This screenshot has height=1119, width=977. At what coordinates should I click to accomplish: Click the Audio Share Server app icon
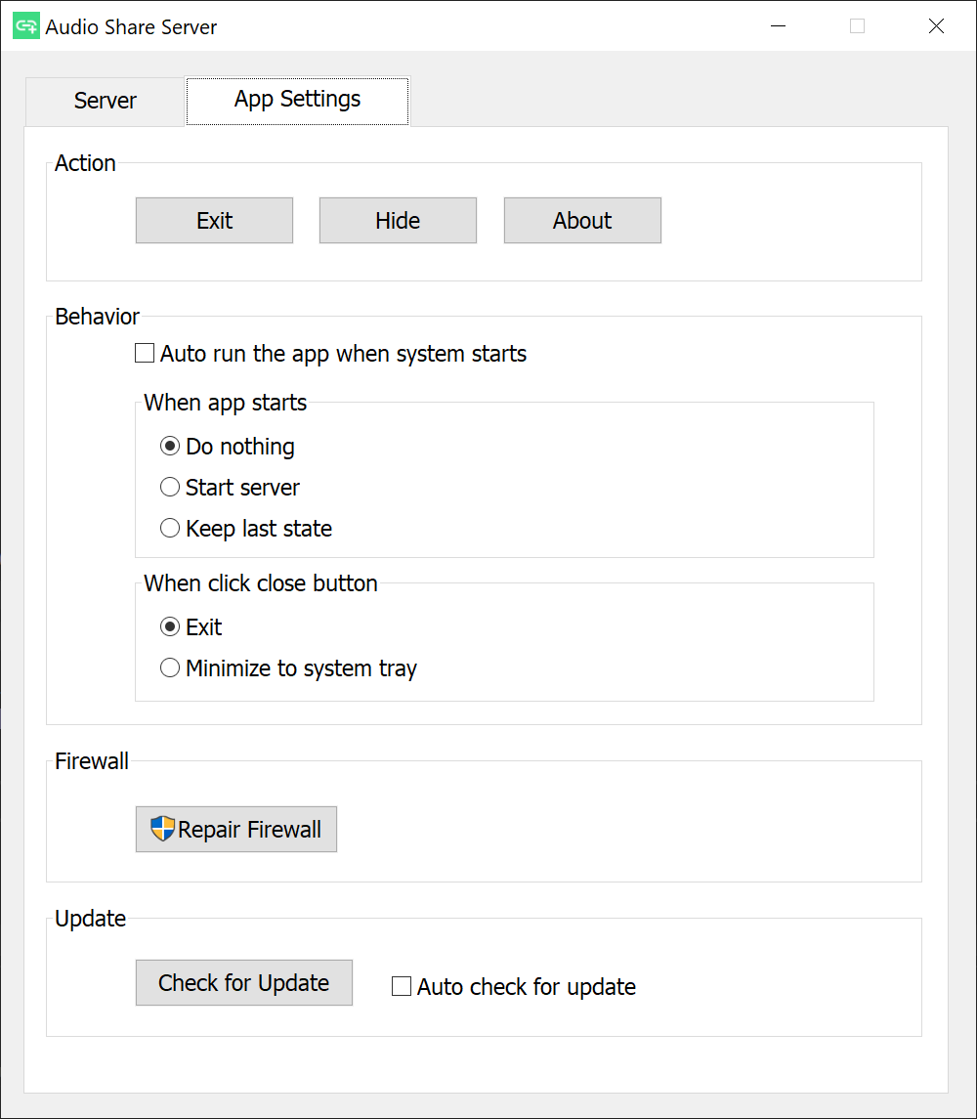26,26
